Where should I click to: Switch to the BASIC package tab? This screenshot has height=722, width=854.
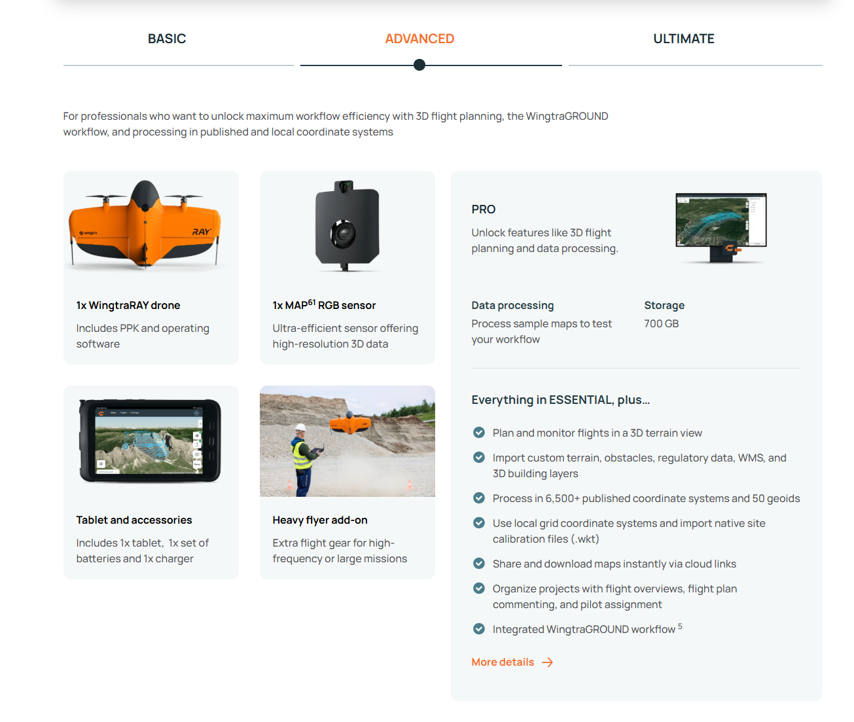[x=167, y=39]
